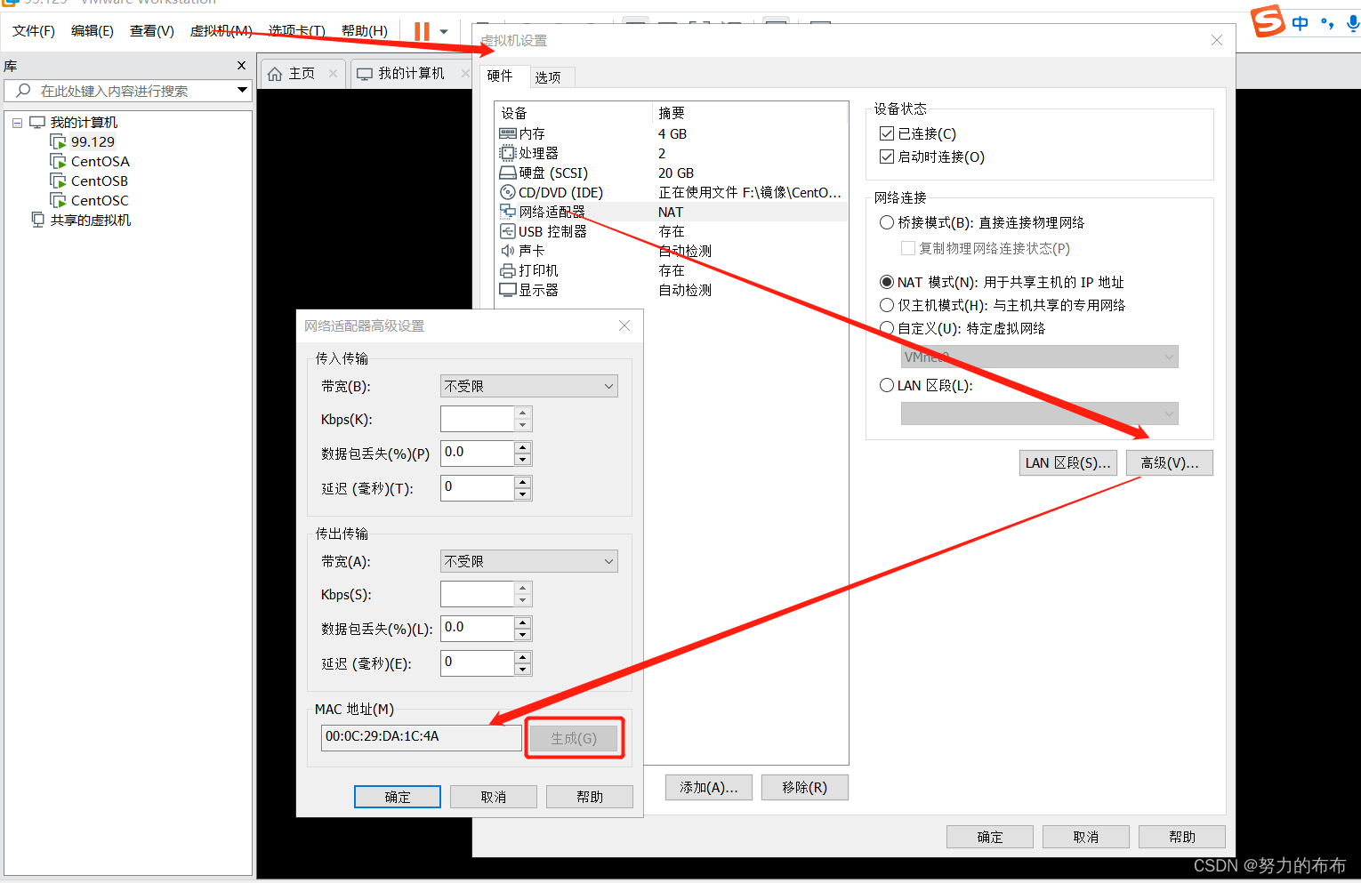Select 共享的虚拟机 in the library
1361x883 pixels.
coord(90,221)
